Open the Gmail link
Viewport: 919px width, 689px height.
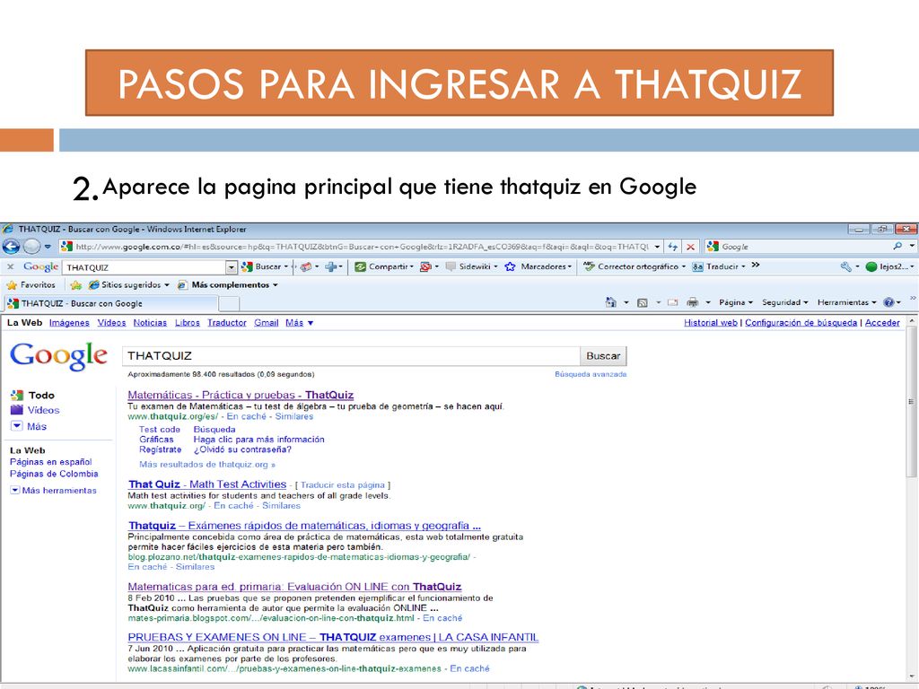pyautogui.click(x=266, y=323)
